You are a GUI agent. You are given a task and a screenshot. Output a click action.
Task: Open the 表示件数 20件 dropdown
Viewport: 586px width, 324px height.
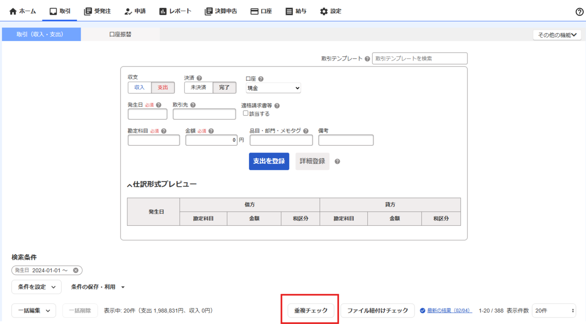click(x=554, y=310)
